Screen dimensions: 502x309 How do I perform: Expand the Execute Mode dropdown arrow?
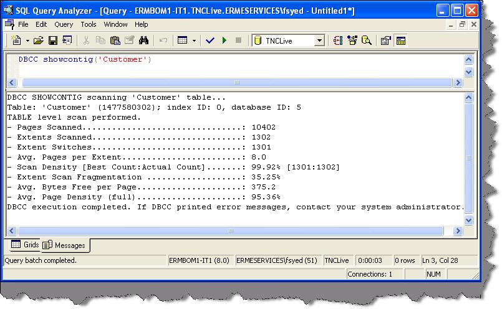pos(194,41)
